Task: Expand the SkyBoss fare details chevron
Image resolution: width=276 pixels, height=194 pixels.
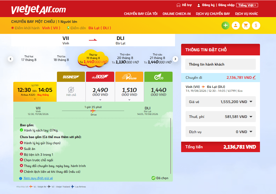Action: pyautogui.click(x=100, y=100)
